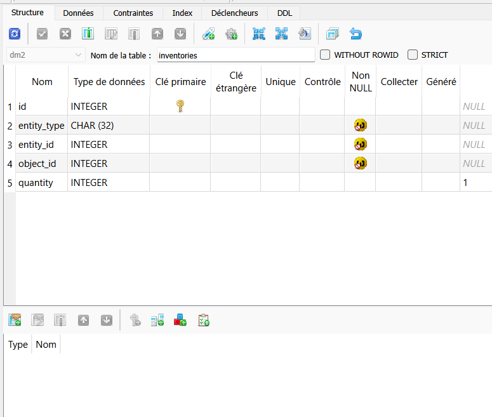Viewport: 492px width, 417px height.
Task: Add a unique constraint with colored blocks icon
Action: pyautogui.click(x=180, y=320)
